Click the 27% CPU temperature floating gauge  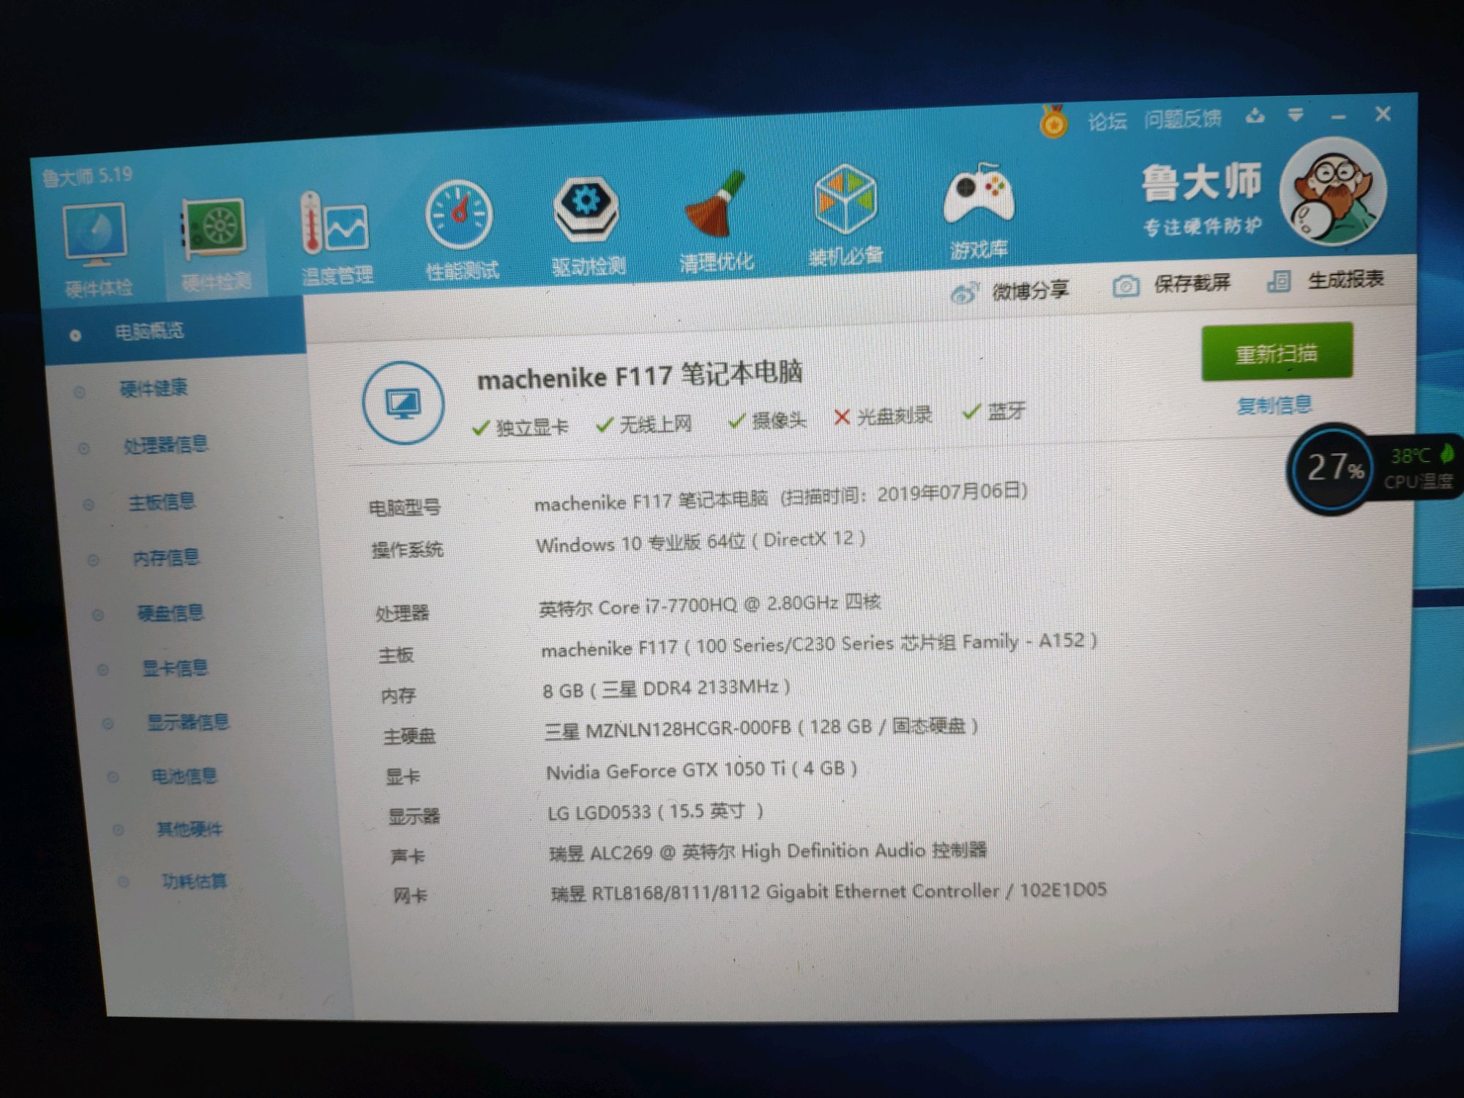pyautogui.click(x=1334, y=468)
